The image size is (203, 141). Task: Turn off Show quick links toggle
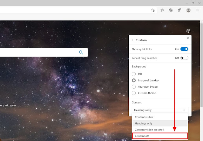tap(184, 49)
